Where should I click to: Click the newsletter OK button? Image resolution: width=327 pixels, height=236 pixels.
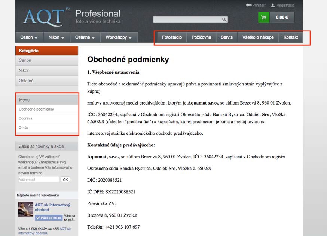coord(65,179)
